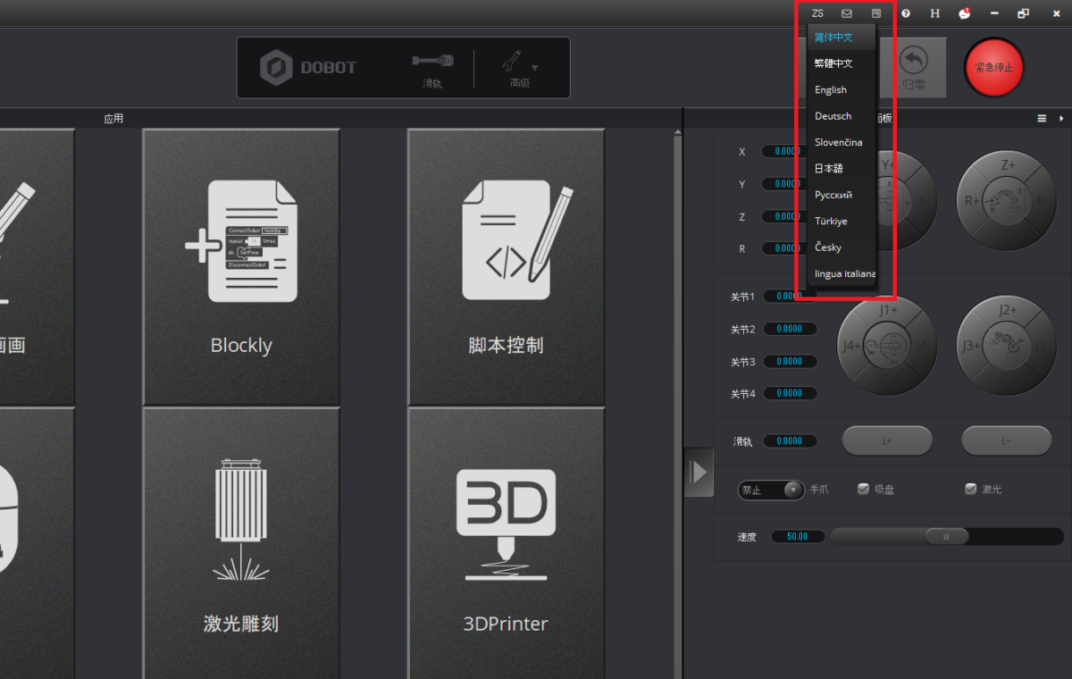Select English from the language menu
The width and height of the screenshot is (1072, 679).
pos(831,89)
